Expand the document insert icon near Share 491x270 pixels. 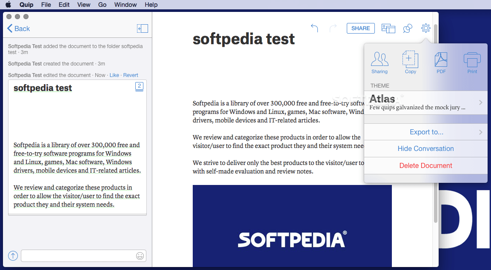coord(388,28)
